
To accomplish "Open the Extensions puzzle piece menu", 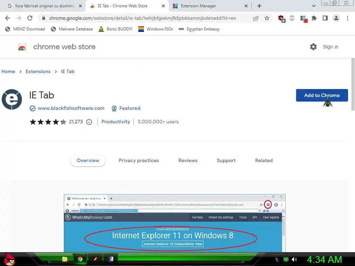I will (314, 18).
